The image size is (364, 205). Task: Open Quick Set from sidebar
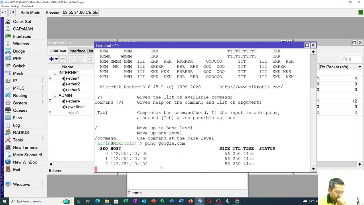[22, 22]
